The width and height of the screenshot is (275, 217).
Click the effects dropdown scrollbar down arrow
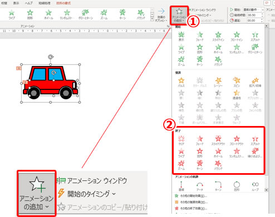(267, 190)
